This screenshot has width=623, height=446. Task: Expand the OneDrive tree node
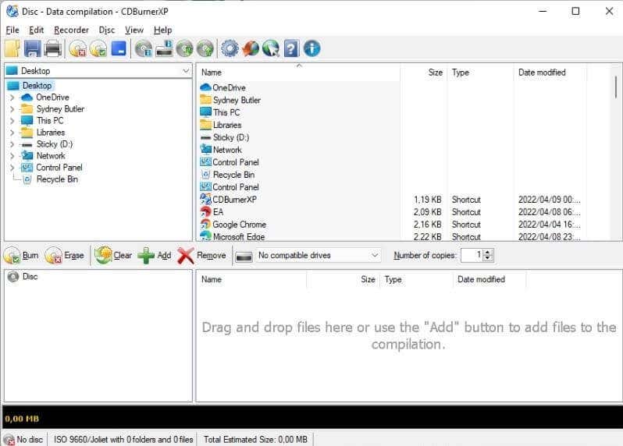point(12,97)
